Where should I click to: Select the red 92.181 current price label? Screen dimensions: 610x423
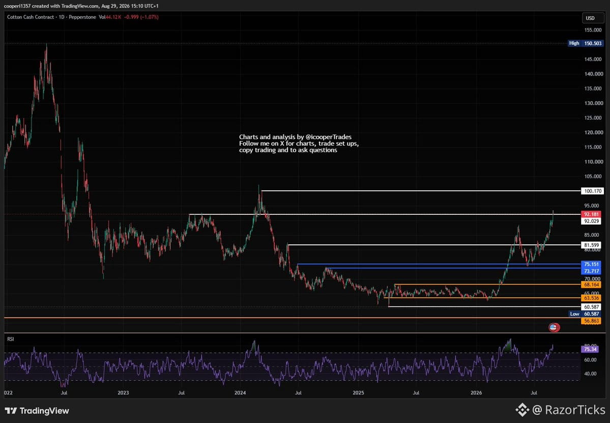click(591, 214)
